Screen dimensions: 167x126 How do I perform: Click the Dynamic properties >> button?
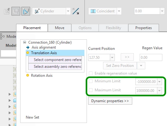pyautogui.click(x=110, y=101)
